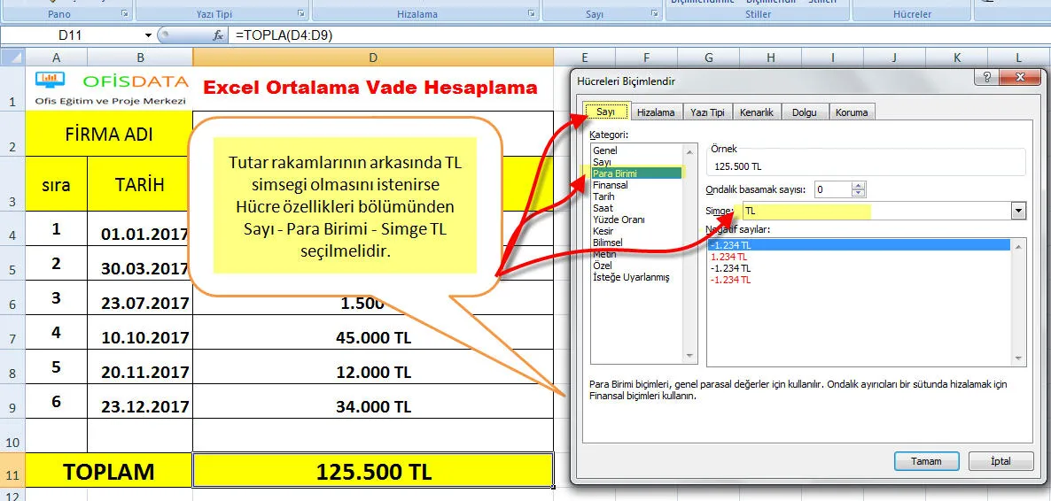Click the Select All corner of the sheet
The height and width of the screenshot is (501, 1051).
pos(12,58)
